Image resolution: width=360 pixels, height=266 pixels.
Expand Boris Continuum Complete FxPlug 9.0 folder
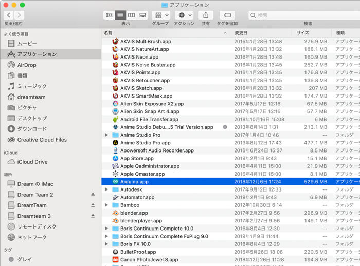pyautogui.click(x=106, y=236)
